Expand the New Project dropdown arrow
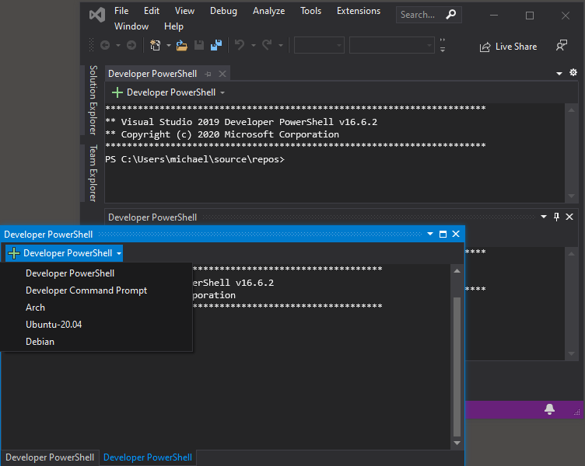Screen dimensions: 585x466 click(x=169, y=46)
